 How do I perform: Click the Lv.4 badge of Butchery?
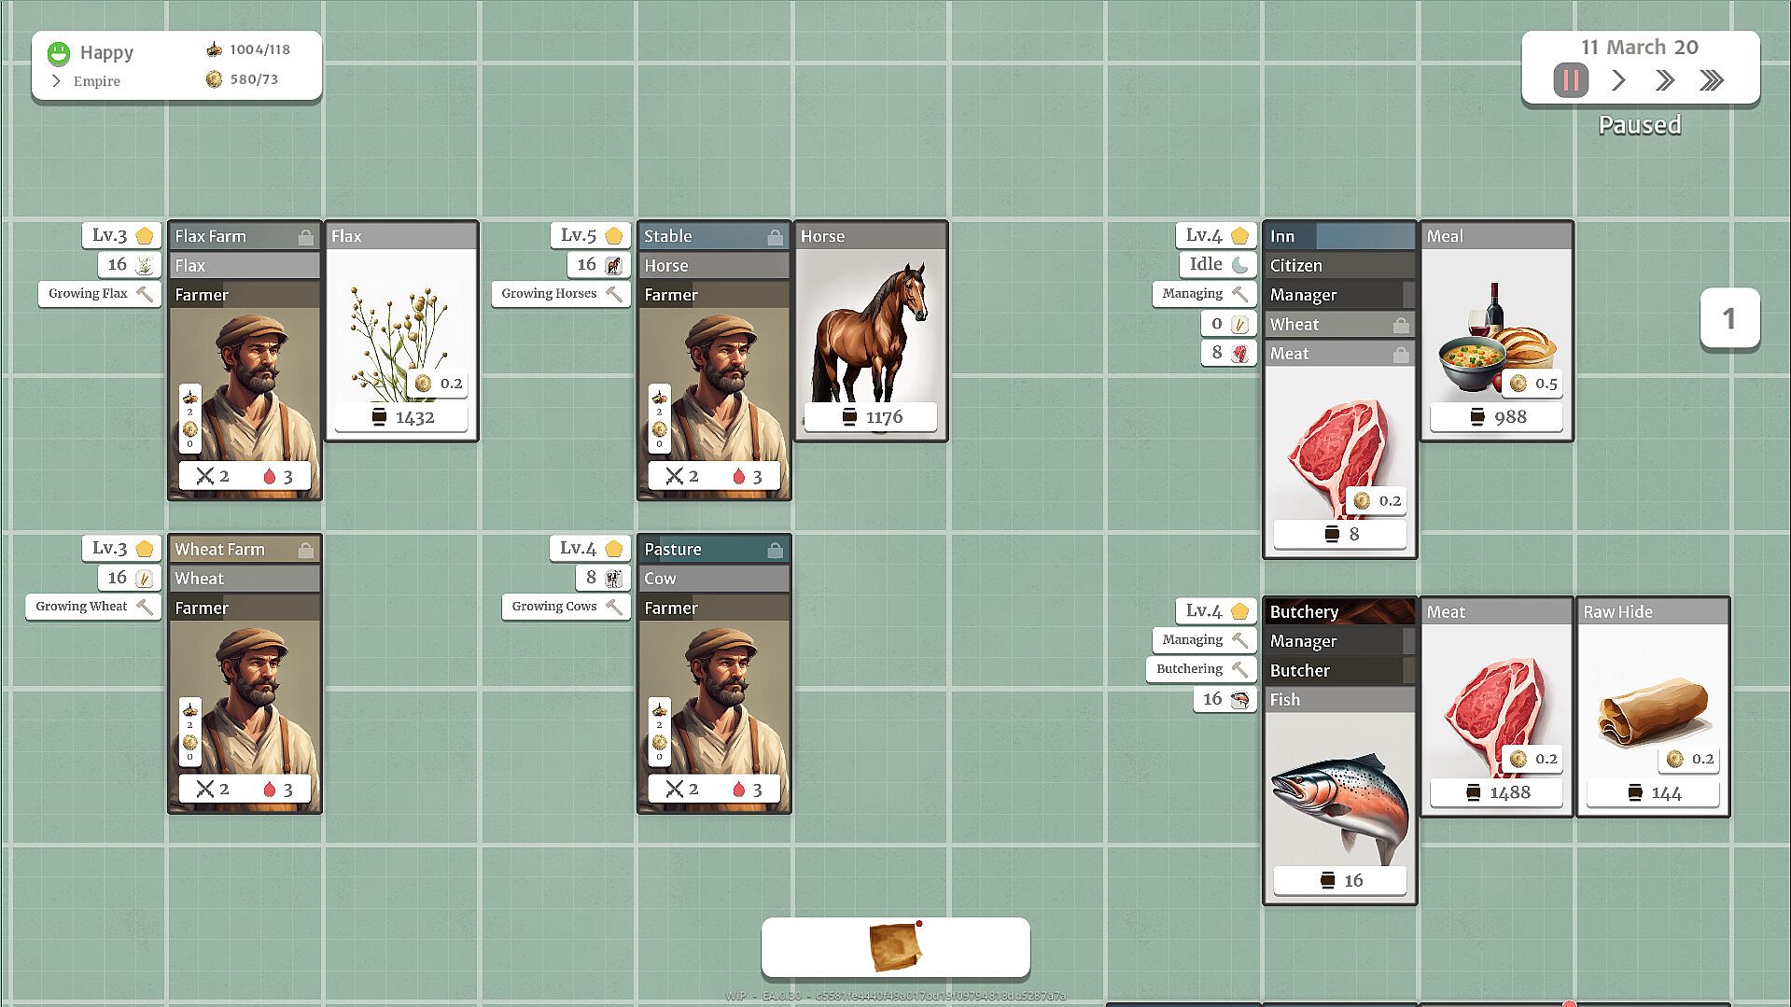point(1216,610)
